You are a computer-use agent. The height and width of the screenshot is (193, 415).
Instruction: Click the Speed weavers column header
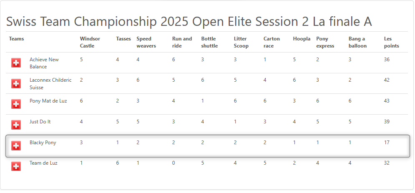146,42
